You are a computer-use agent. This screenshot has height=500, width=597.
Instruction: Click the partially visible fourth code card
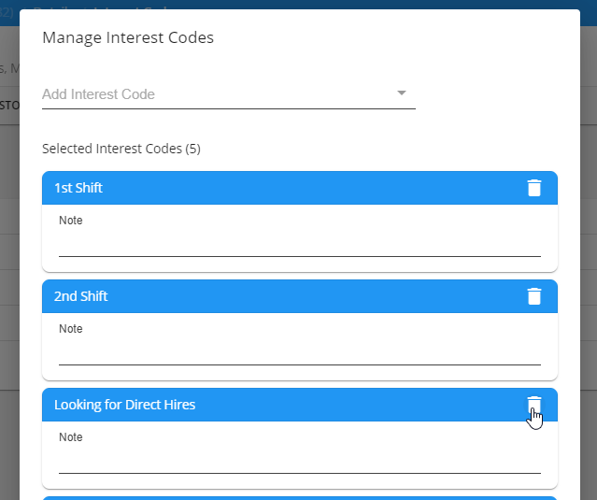(x=299, y=497)
